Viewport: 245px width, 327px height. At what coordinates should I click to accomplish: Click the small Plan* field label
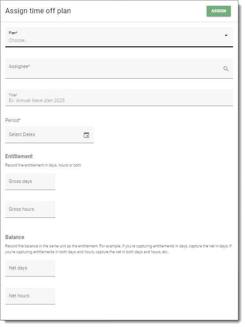tap(13, 33)
